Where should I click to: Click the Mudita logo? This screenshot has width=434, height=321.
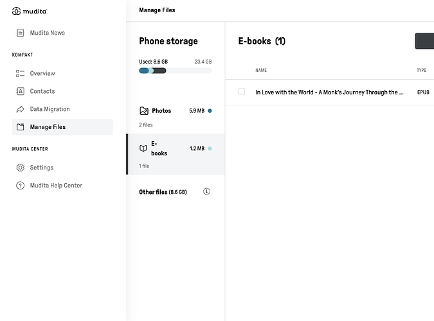tap(30, 11)
